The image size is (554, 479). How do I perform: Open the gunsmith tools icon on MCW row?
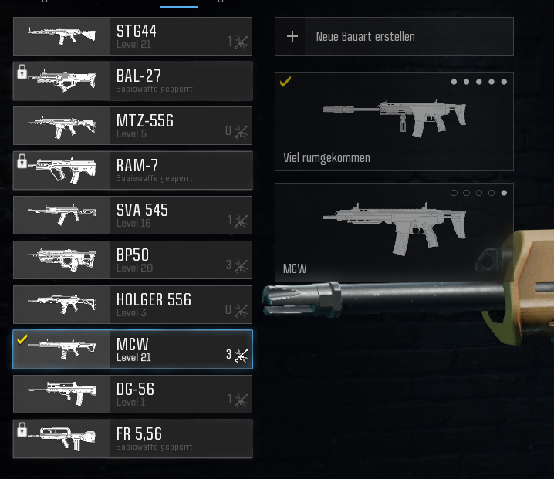pyautogui.click(x=242, y=355)
